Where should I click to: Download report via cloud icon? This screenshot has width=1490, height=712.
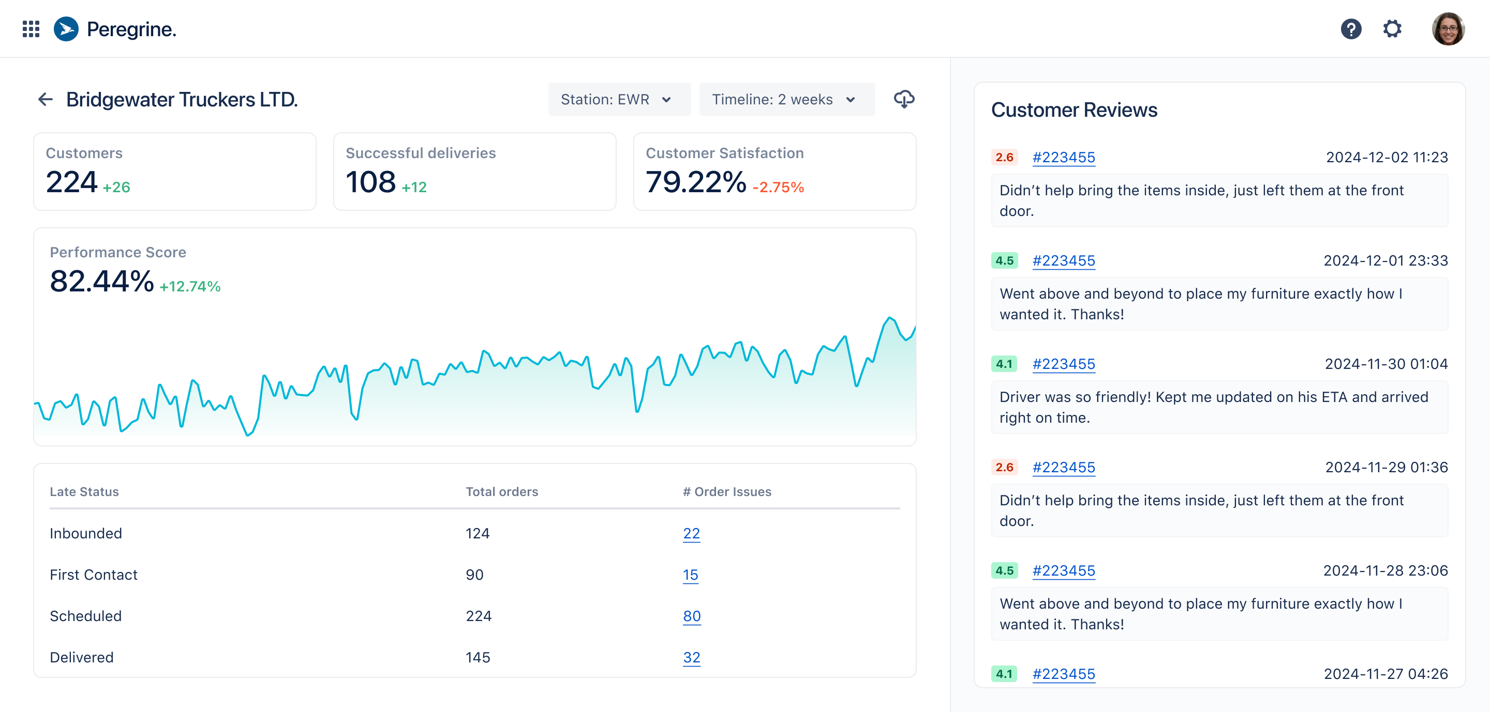click(x=903, y=99)
